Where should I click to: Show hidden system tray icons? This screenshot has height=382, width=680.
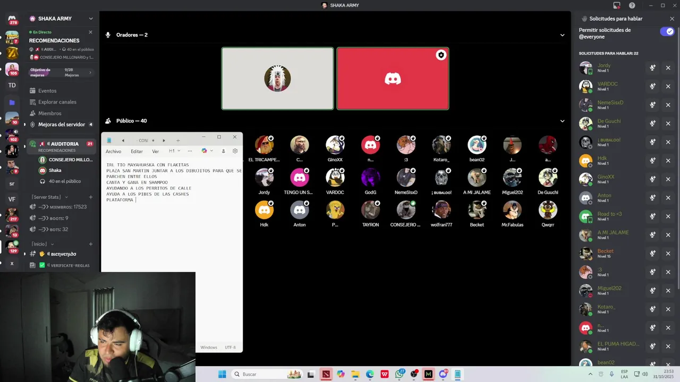pos(590,374)
